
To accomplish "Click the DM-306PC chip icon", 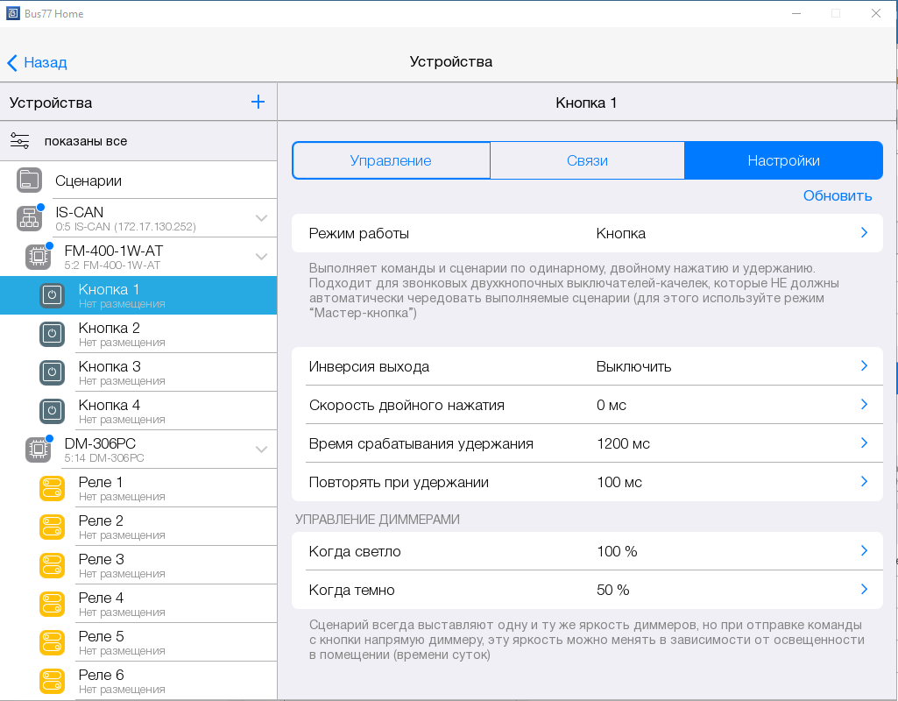I will pyautogui.click(x=38, y=450).
